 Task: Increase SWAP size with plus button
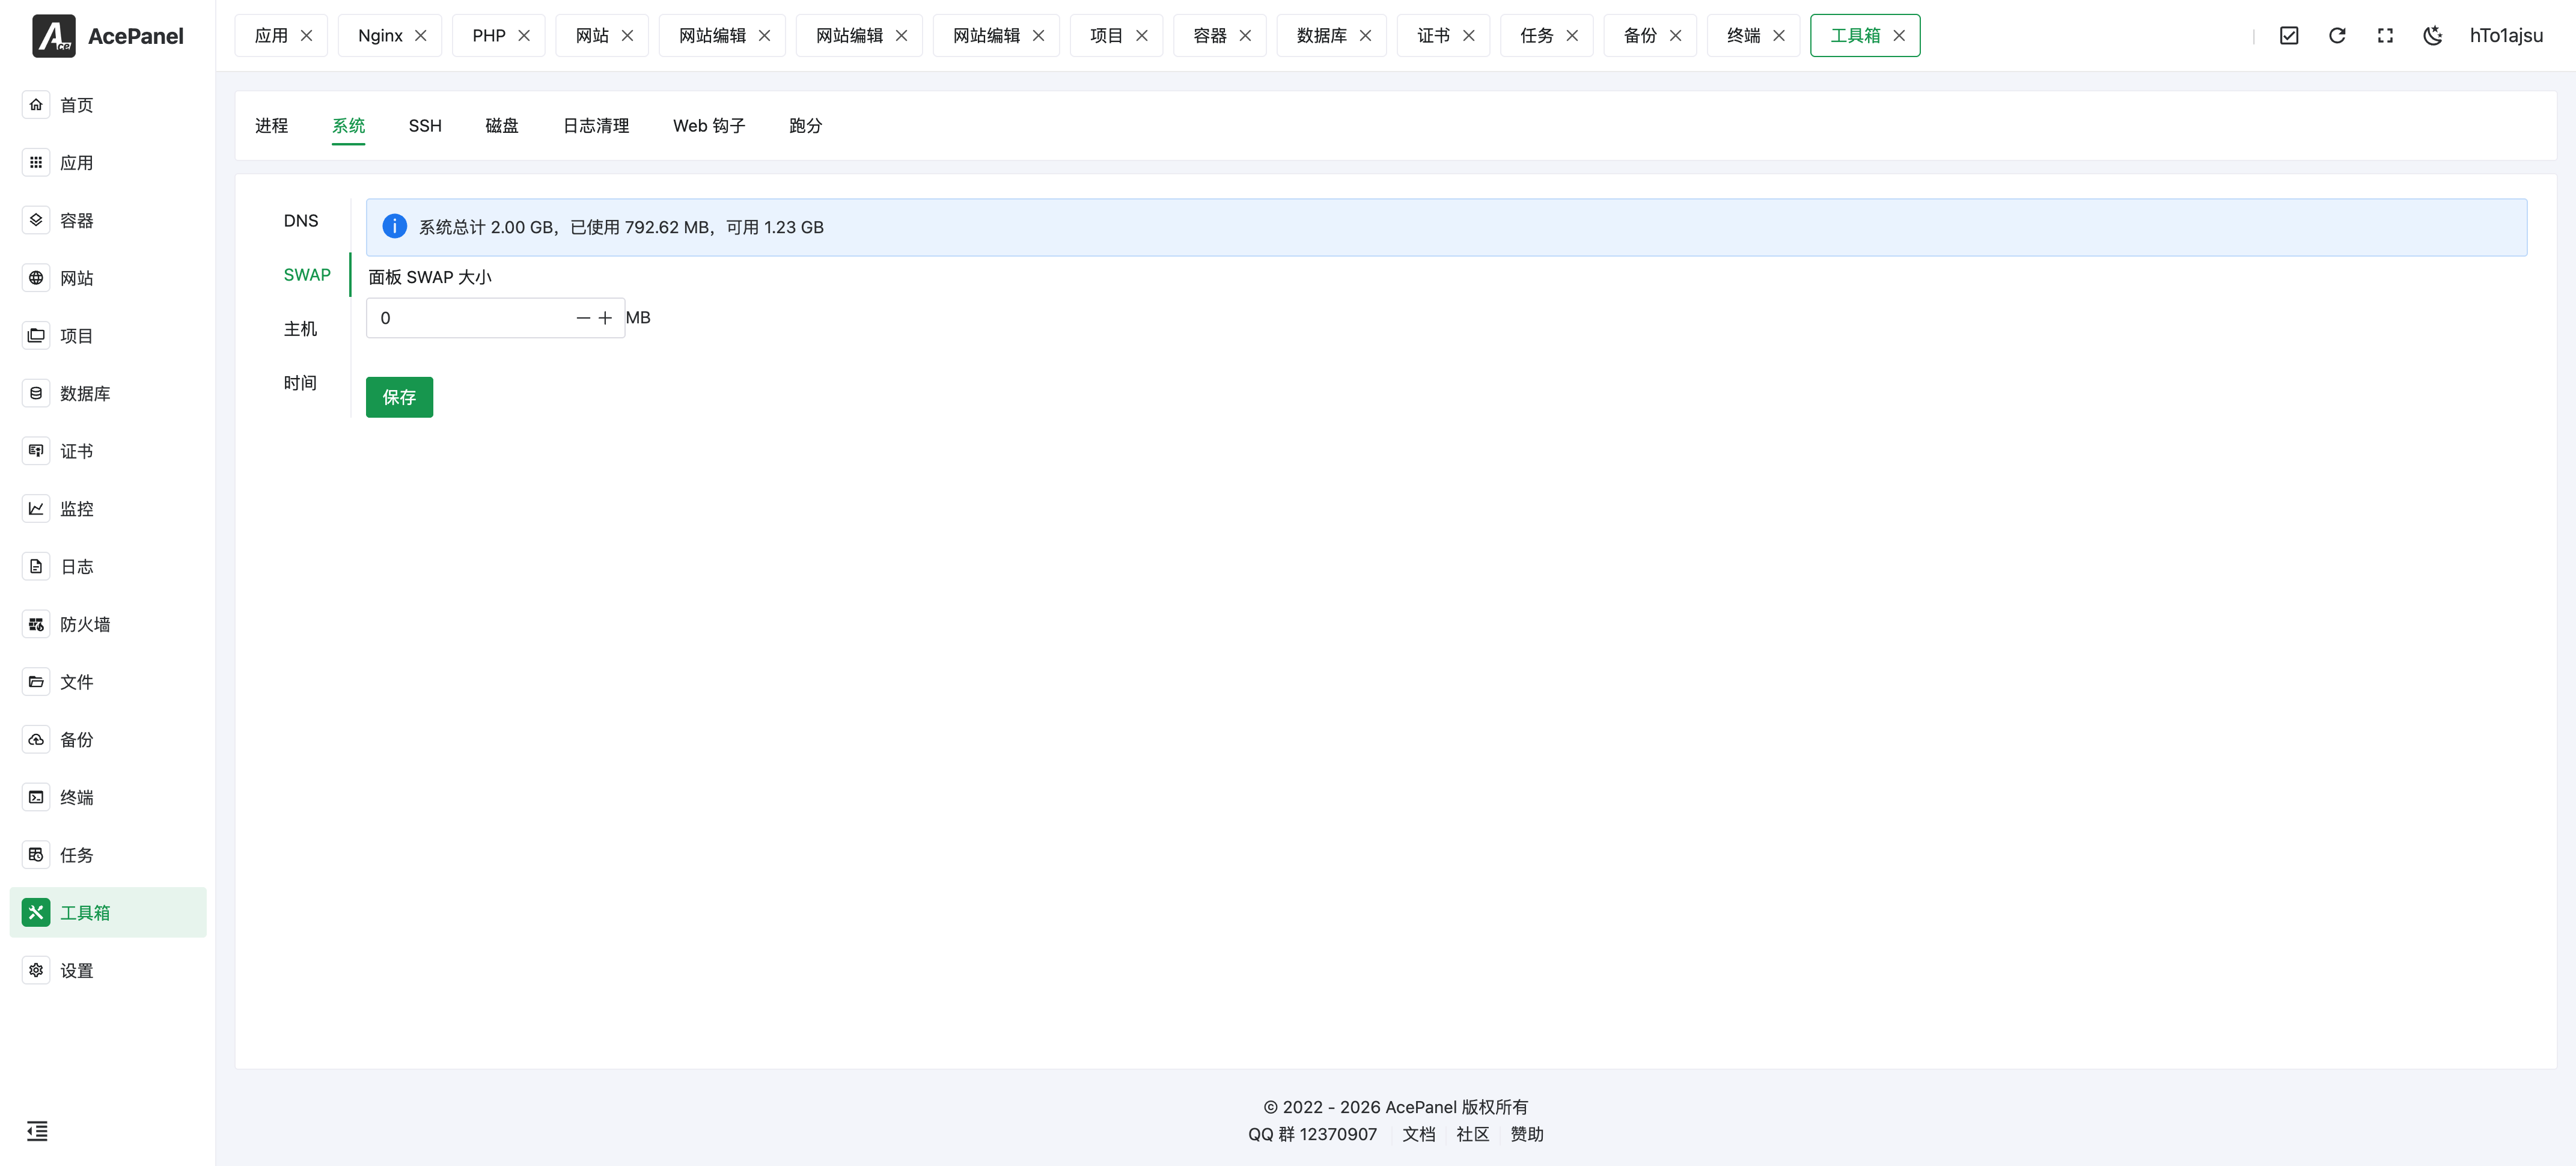(605, 318)
